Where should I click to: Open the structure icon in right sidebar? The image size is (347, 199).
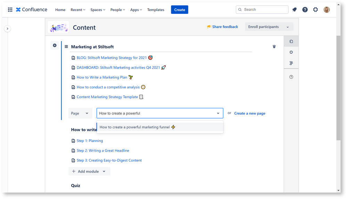pos(291,63)
